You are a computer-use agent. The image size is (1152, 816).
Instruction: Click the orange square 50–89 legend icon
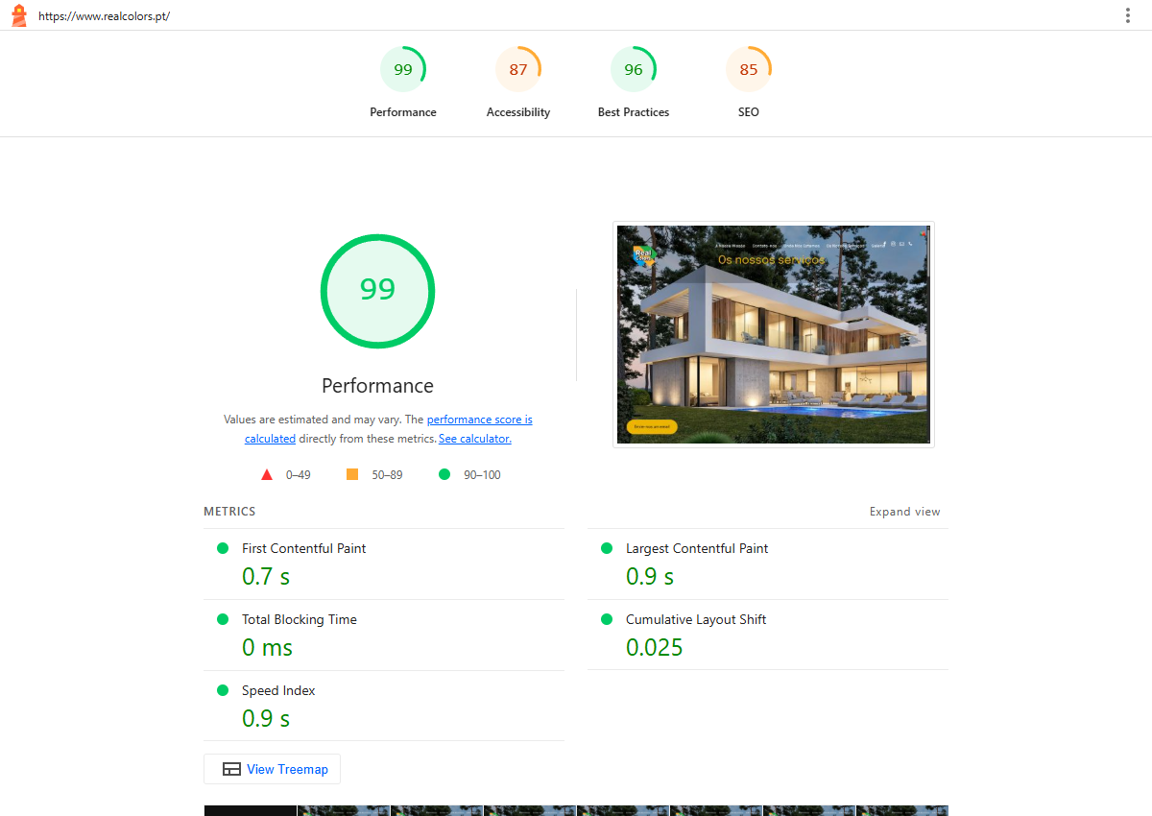pyautogui.click(x=352, y=474)
